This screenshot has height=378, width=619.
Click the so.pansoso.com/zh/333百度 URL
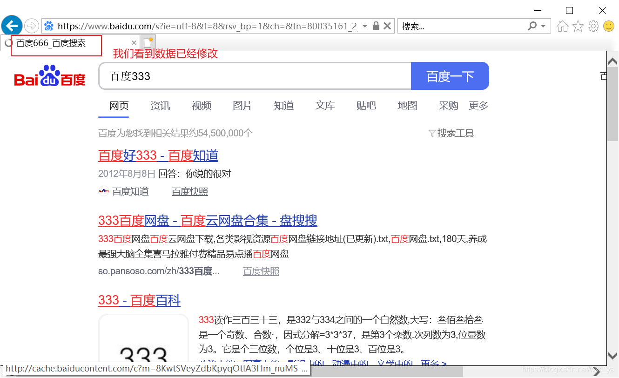click(159, 271)
